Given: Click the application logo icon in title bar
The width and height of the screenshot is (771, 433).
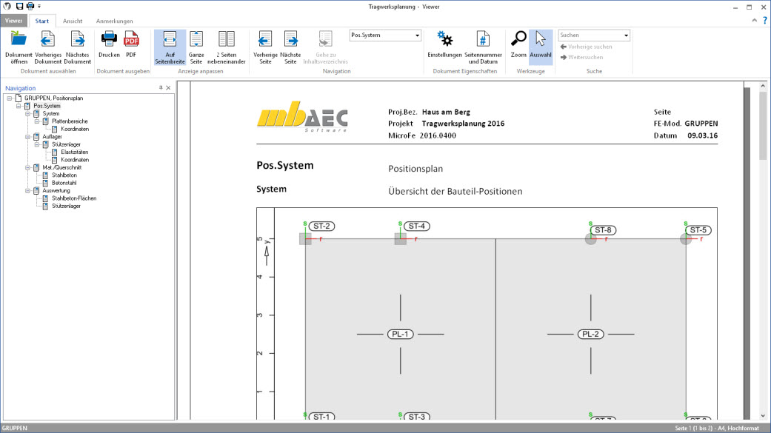Looking at the screenshot, I should [7, 7].
